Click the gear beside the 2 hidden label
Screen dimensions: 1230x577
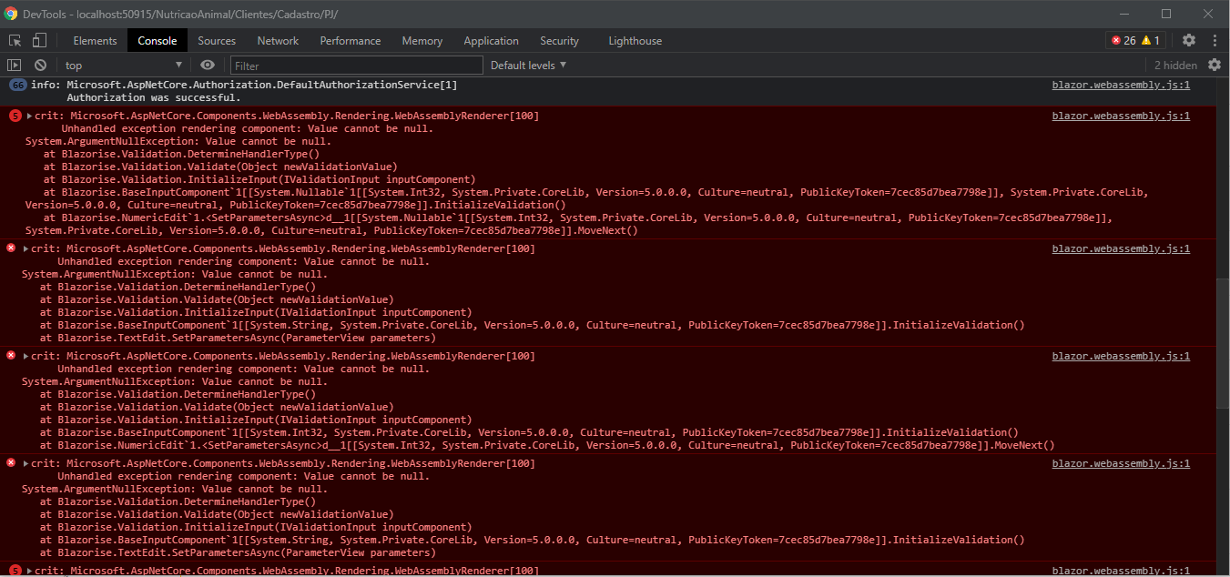pyautogui.click(x=1215, y=65)
